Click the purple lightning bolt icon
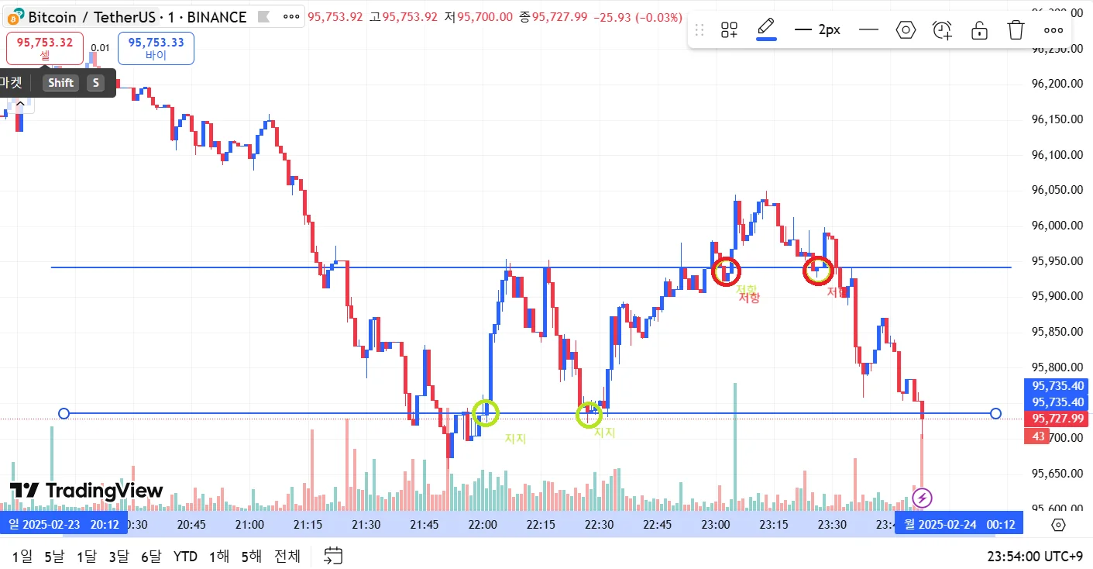Image resolution: width=1093 pixels, height=569 pixels. 922,498
